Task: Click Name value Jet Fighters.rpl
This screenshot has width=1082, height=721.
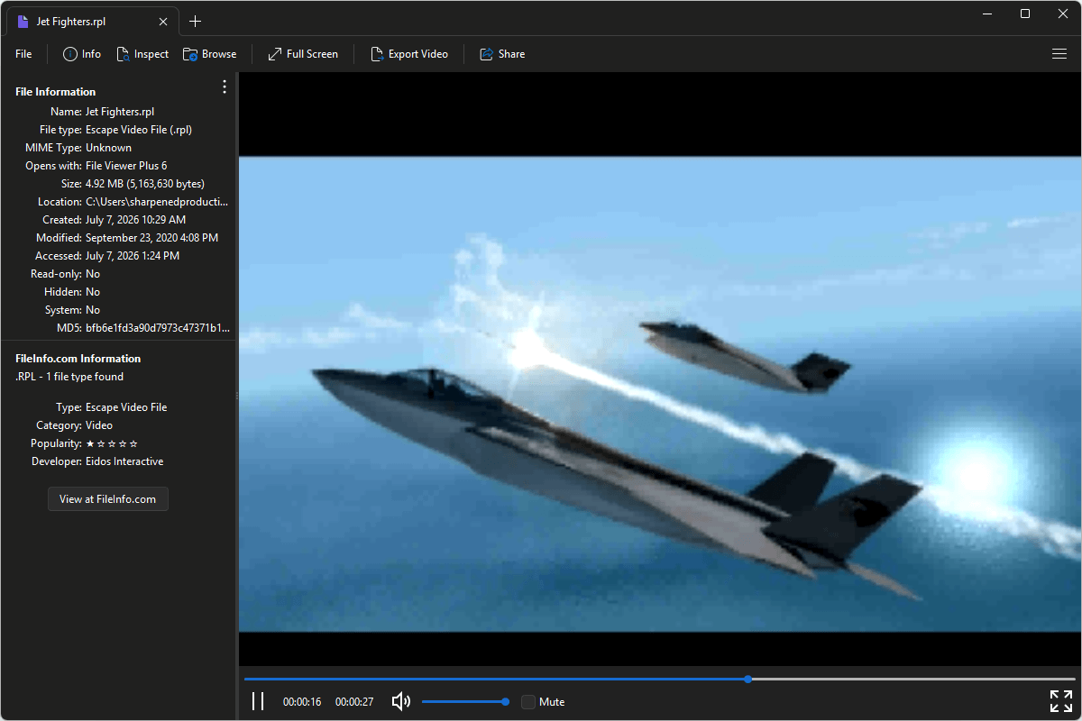Action: click(x=120, y=112)
